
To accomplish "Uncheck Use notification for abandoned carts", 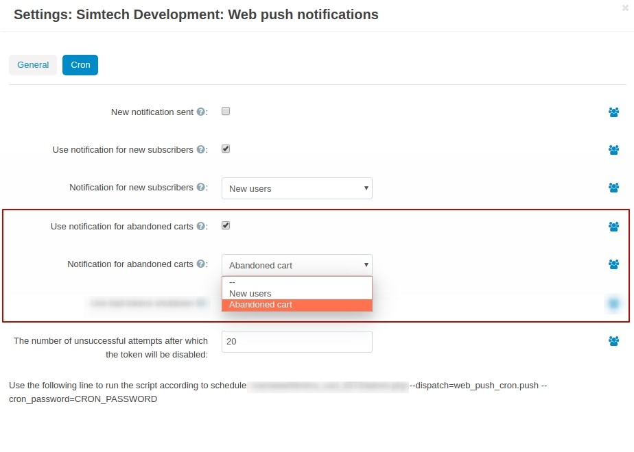I will 226,225.
